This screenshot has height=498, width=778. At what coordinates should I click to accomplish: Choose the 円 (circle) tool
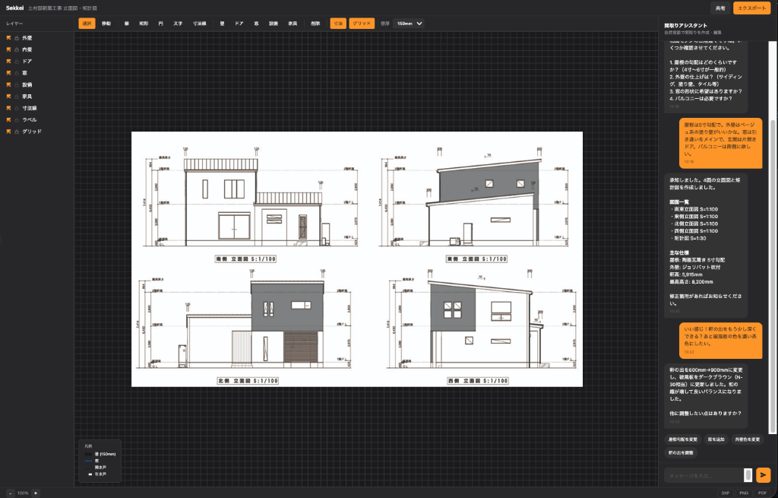[x=161, y=24]
